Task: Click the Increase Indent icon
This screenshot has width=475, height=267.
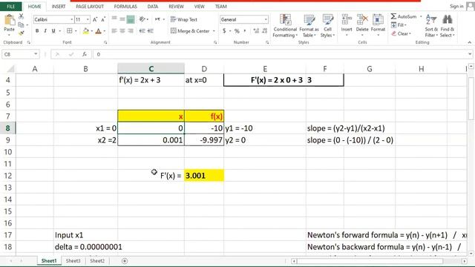Action: 150,31
